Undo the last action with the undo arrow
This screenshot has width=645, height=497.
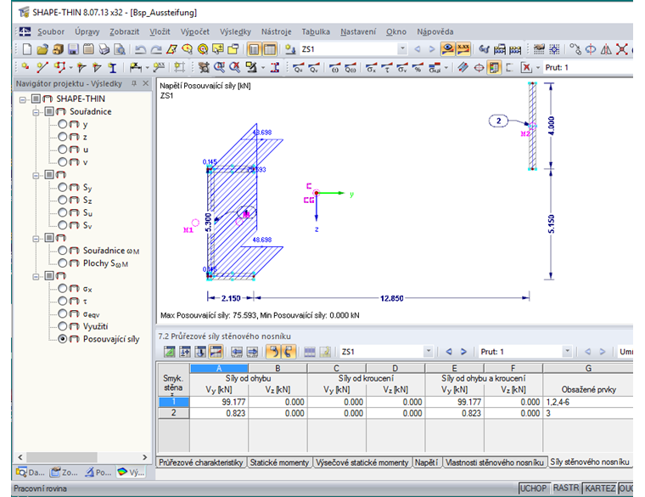pos(140,49)
